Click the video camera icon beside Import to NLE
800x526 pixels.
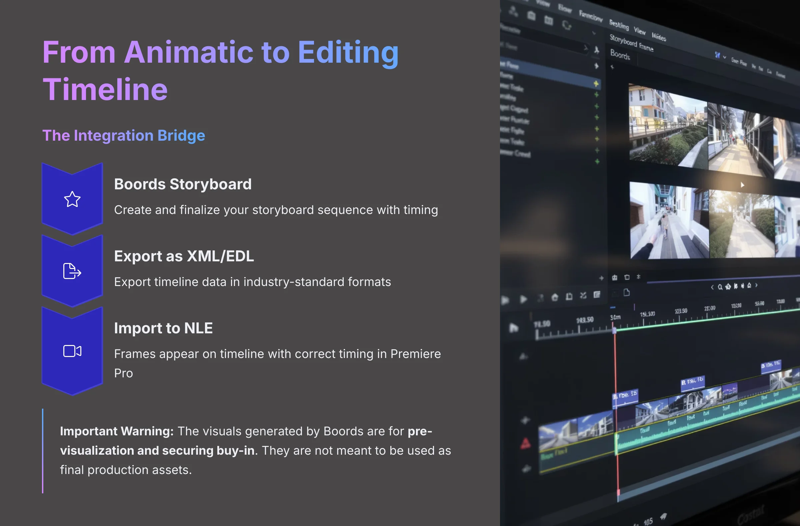tap(72, 351)
